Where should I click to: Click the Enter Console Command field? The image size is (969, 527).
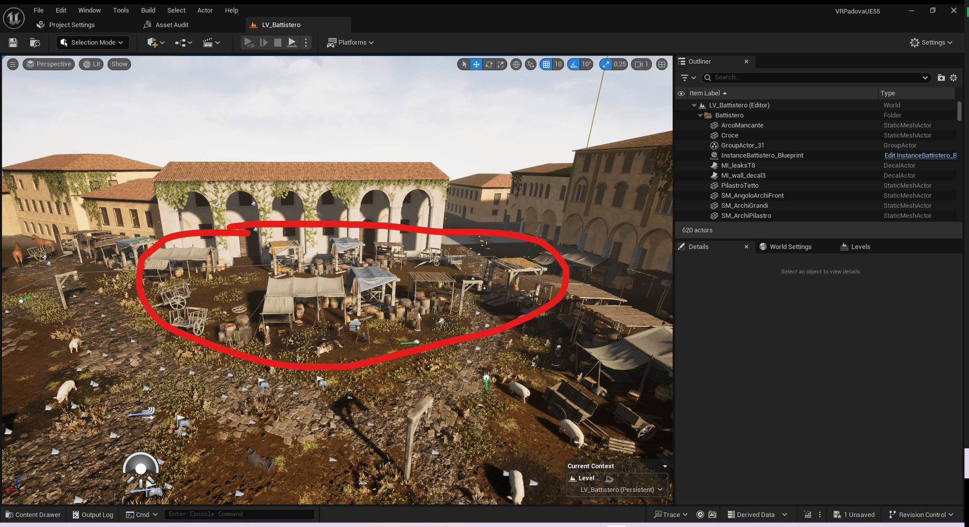click(240, 514)
